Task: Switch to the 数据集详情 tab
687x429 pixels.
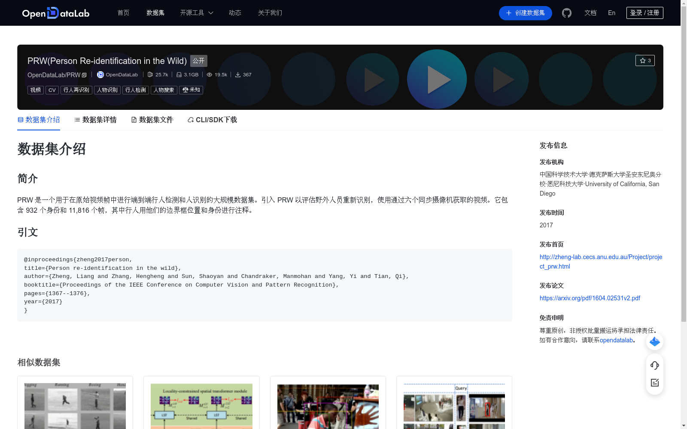Action: pos(95,120)
